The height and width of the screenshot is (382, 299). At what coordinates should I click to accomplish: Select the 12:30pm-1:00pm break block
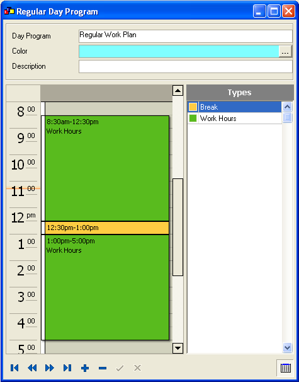point(107,228)
